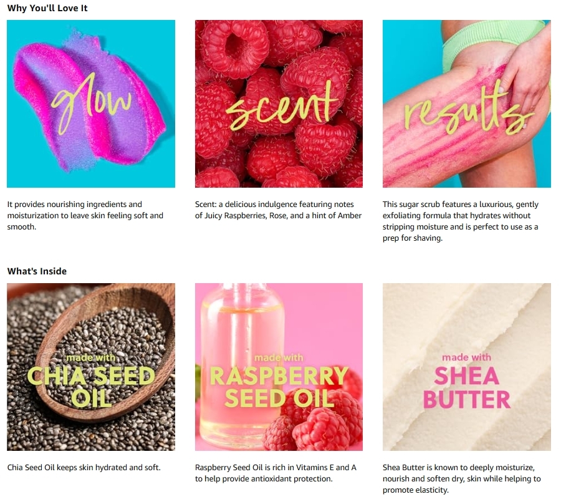
Task: Click the 'Why You'll Love It' heading
Action: [x=47, y=8]
